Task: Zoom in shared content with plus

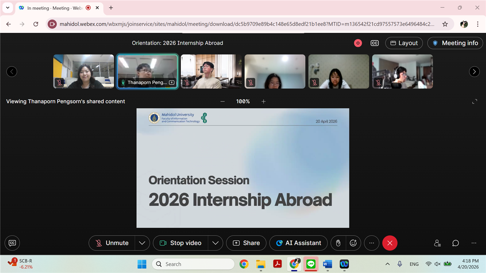Action: [x=263, y=101]
